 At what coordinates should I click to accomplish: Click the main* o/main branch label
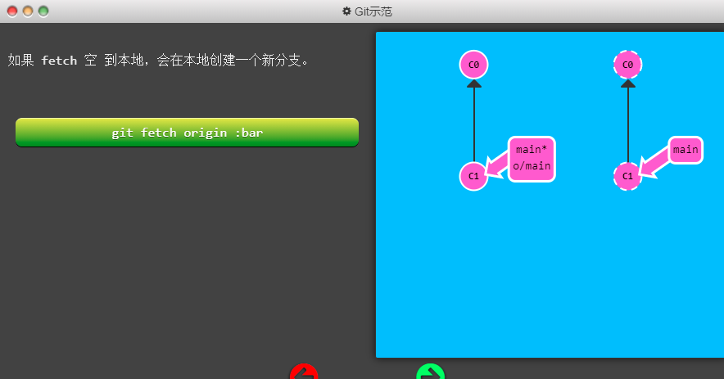[x=532, y=160]
